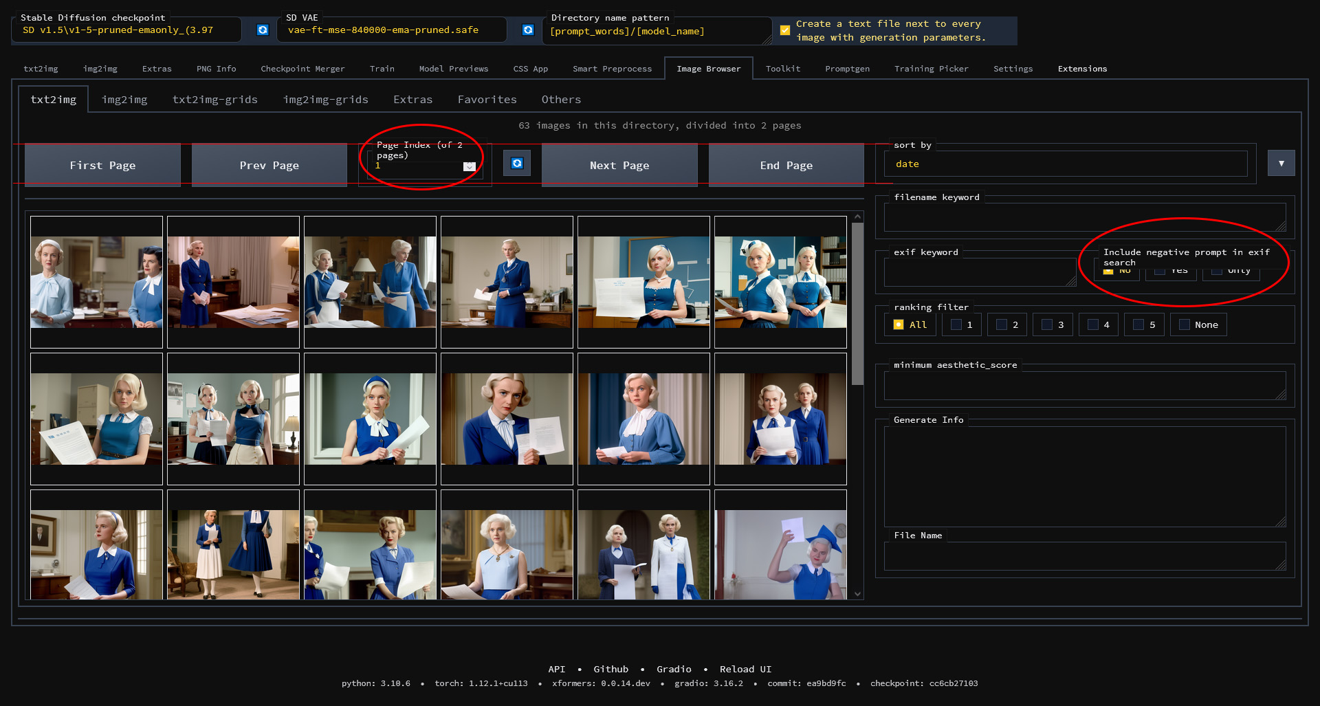Enable the 'None' ranking filter
The height and width of the screenshot is (706, 1320).
[1184, 324]
